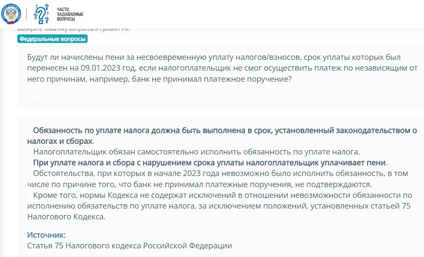The height and width of the screenshot is (257, 424).
Task: Click the "Источник:" heading
Action: (x=46, y=235)
